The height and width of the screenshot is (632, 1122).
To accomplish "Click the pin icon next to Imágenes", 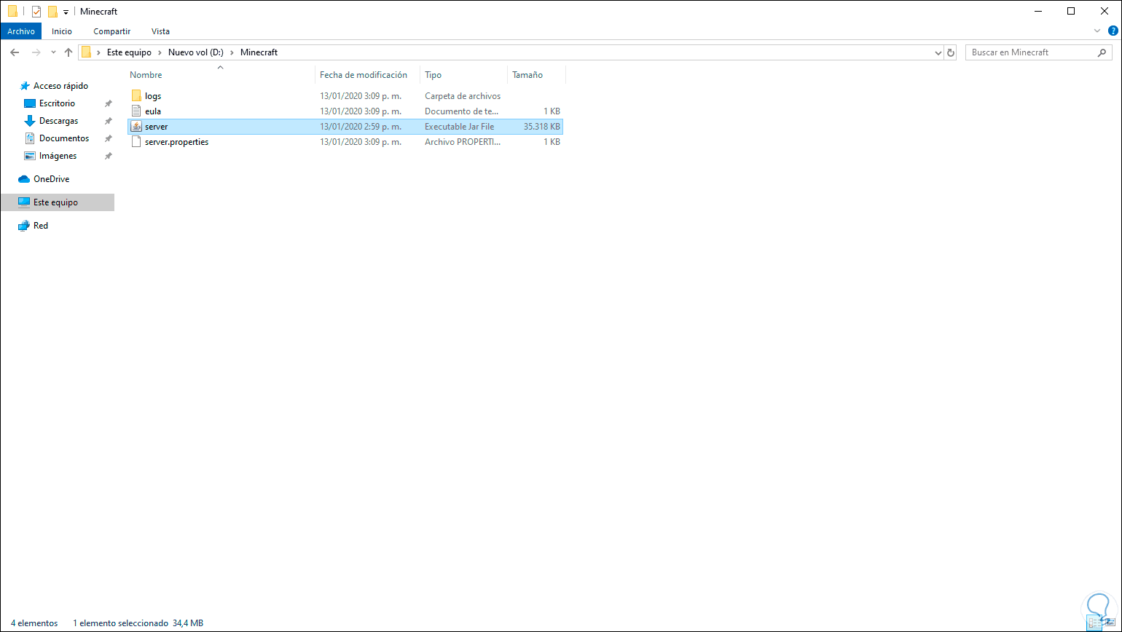I will click(x=109, y=156).
